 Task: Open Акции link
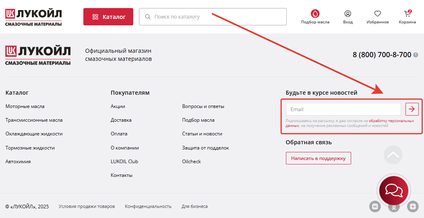118,106
